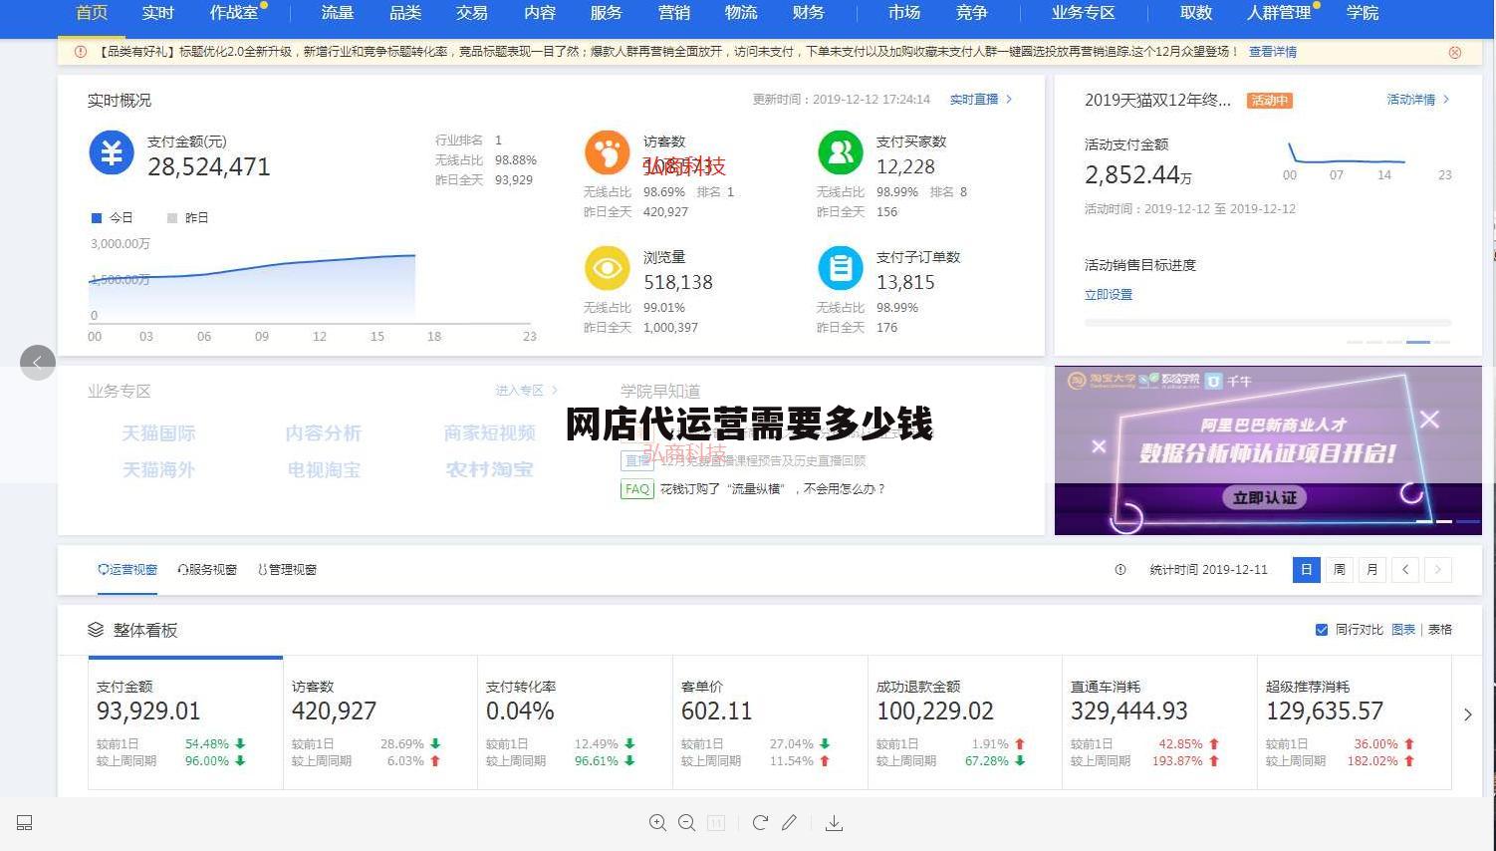Open the 营销 navigation item

(x=674, y=13)
